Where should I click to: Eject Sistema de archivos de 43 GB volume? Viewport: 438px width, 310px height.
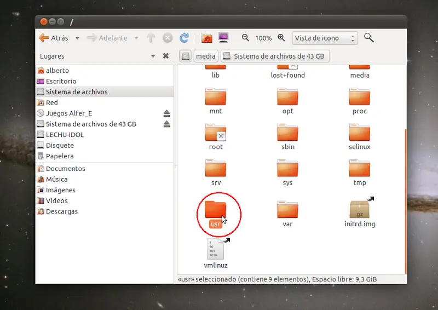click(166, 124)
